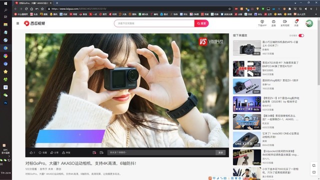Click the danmaku comment input box
The width and height of the screenshot is (320, 180).
161,152
